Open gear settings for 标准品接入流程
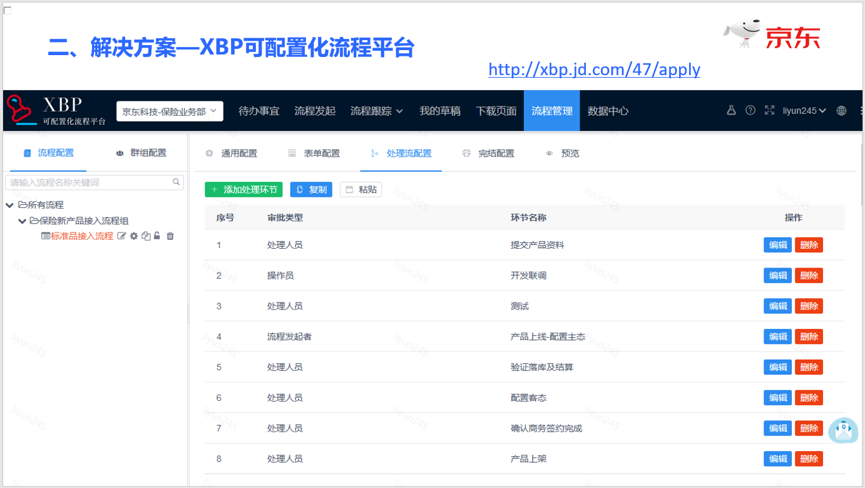 tap(134, 236)
